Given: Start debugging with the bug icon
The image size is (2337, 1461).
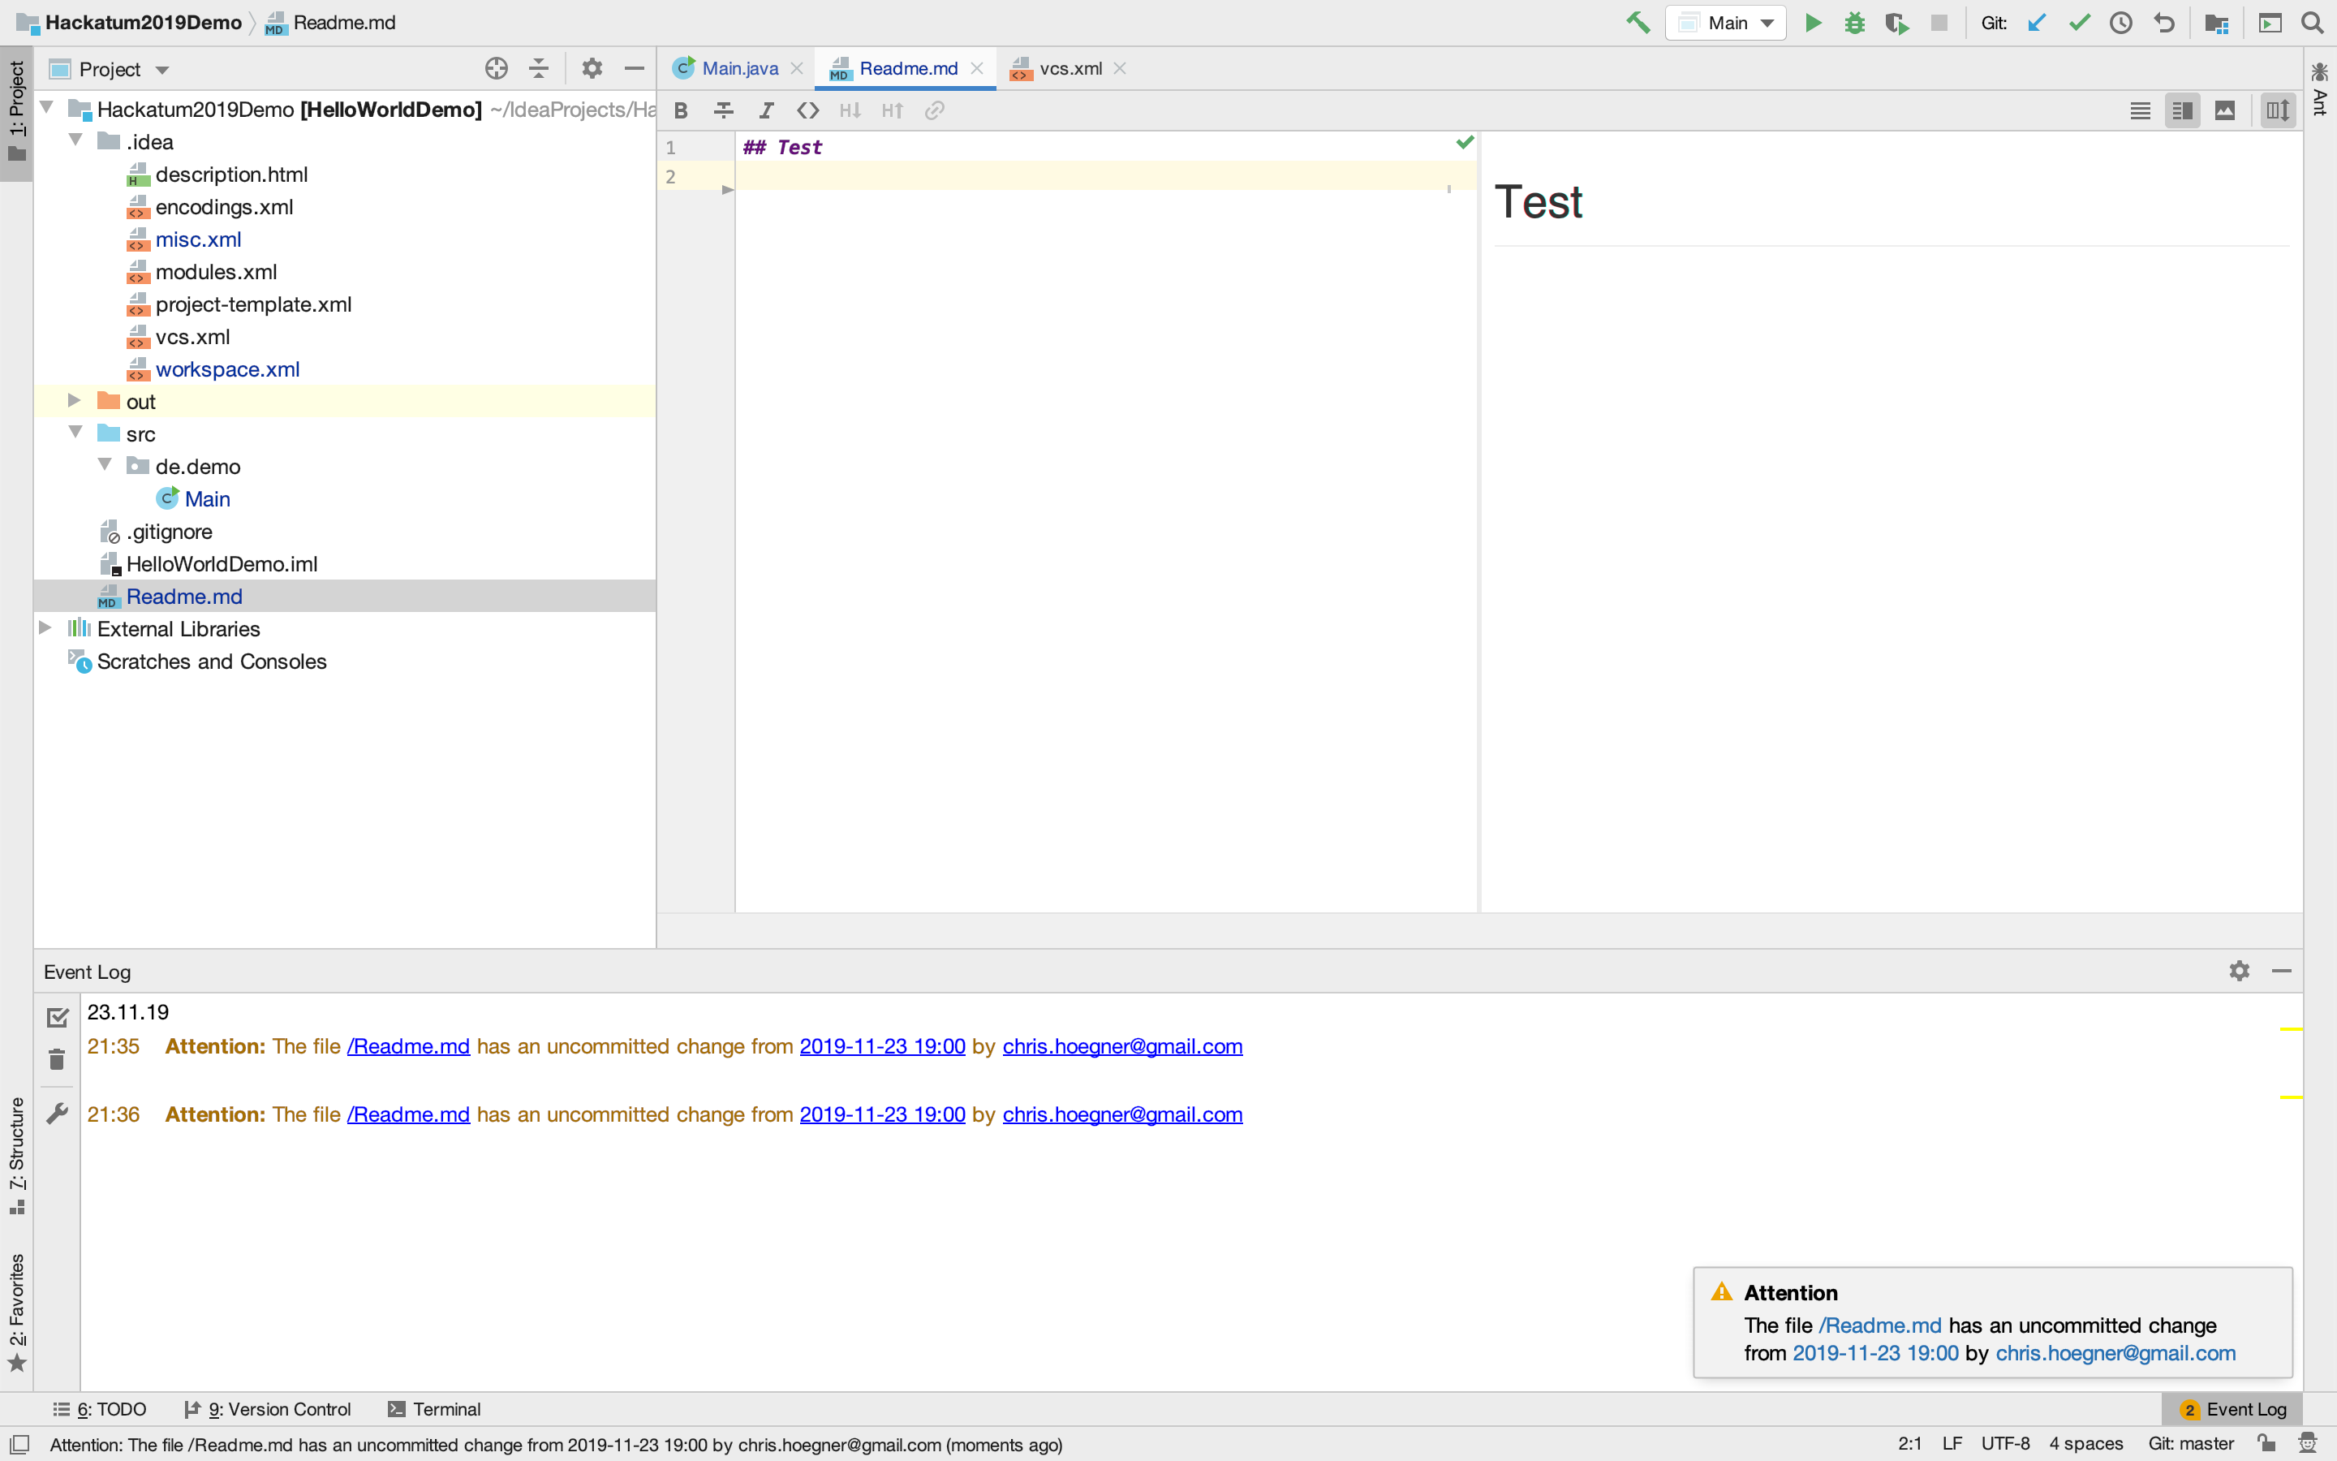Looking at the screenshot, I should (1854, 22).
